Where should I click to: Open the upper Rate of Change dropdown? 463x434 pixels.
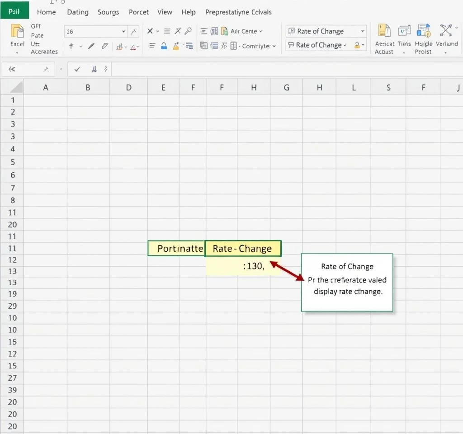coord(363,31)
